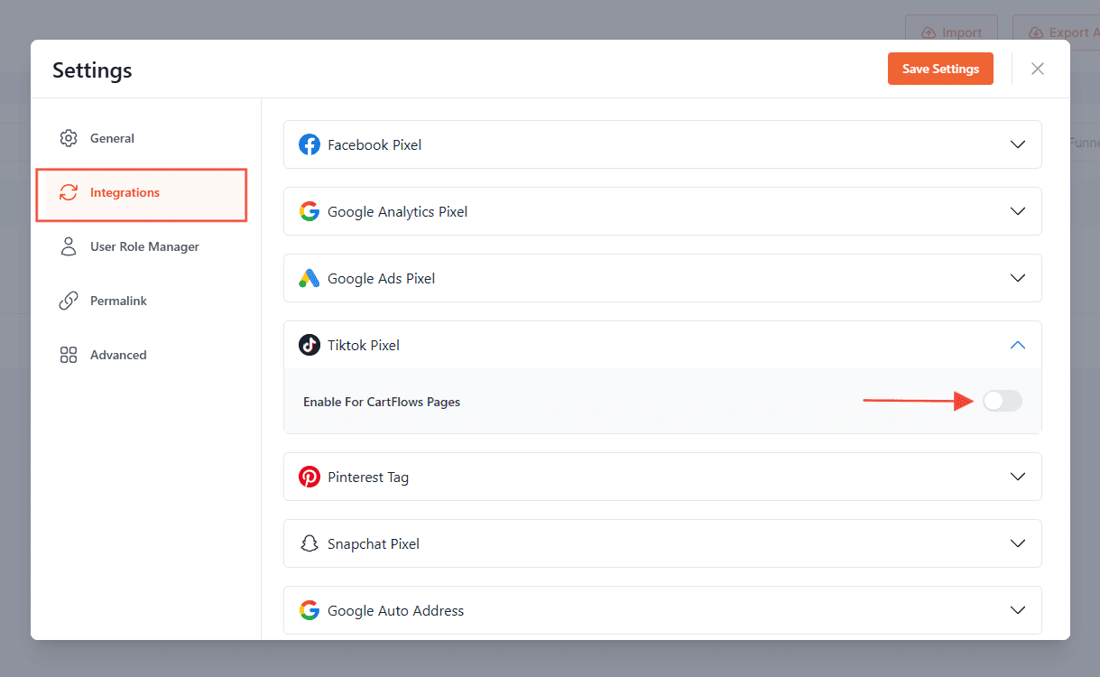
Task: Click the Google Auto Address logo icon
Action: tap(310, 610)
